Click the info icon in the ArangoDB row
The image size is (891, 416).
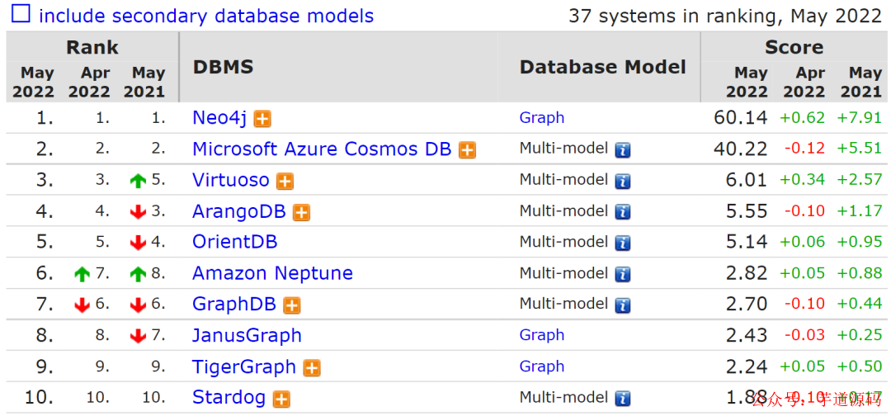coord(623,213)
